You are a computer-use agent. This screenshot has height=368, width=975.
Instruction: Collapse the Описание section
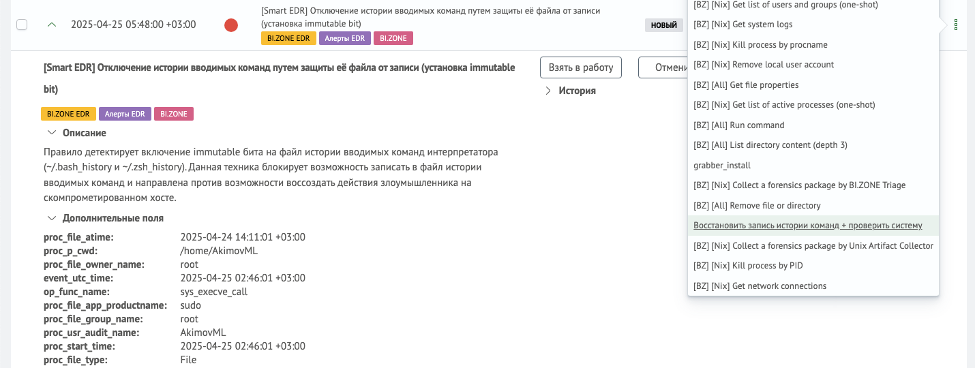pos(76,133)
